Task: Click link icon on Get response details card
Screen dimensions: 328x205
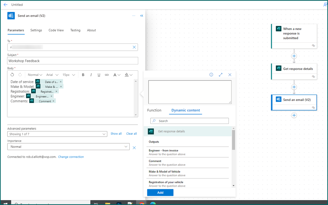Action: coord(313,77)
